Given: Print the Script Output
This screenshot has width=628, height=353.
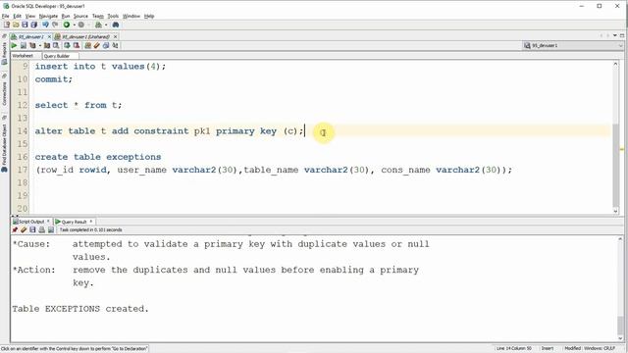Looking at the screenshot, I should pyautogui.click(x=41, y=229).
